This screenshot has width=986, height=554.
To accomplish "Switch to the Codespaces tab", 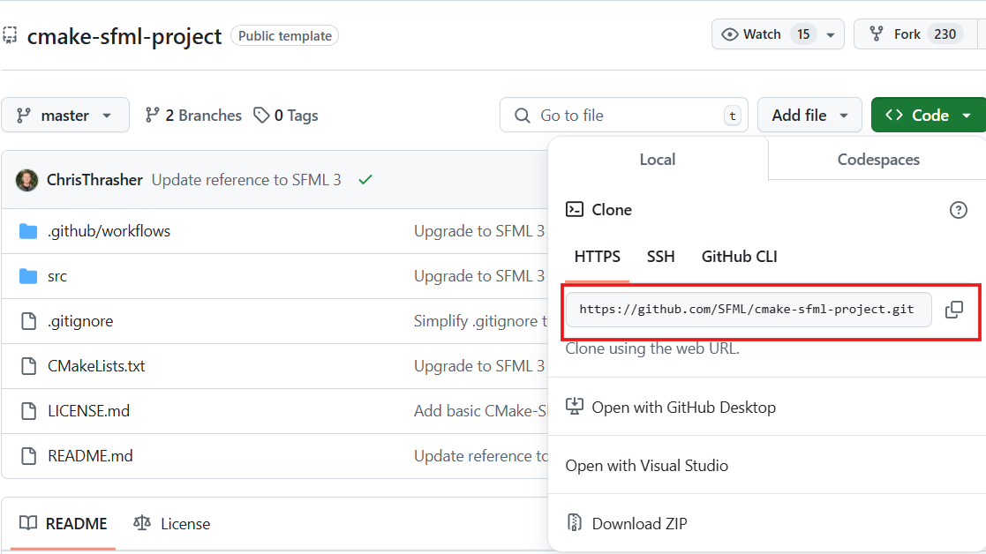I will 877,160.
